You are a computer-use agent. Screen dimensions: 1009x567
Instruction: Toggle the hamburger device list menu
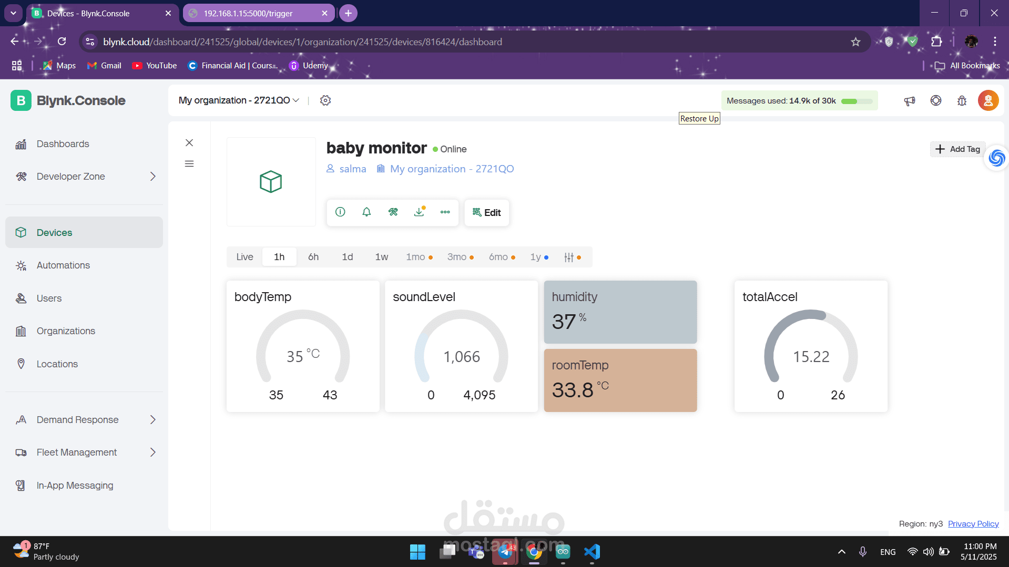(189, 164)
